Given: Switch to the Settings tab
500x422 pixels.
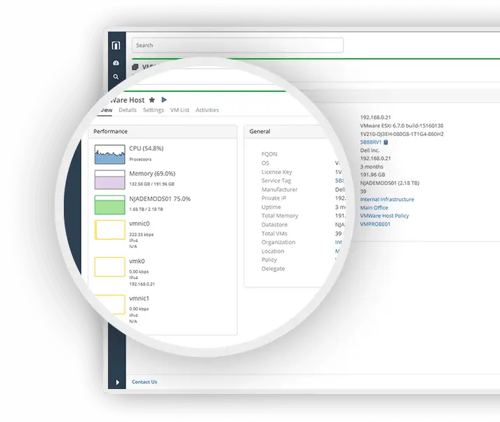Looking at the screenshot, I should (154, 110).
